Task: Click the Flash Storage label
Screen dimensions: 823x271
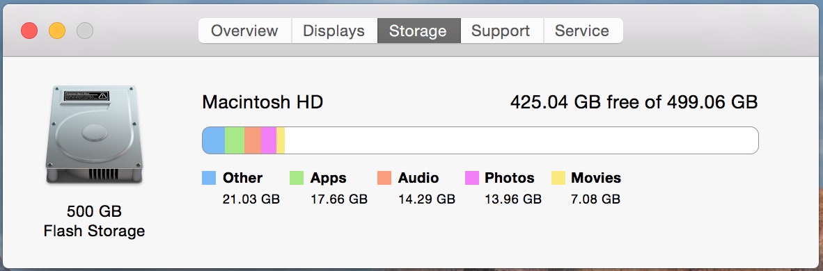Action: point(95,231)
